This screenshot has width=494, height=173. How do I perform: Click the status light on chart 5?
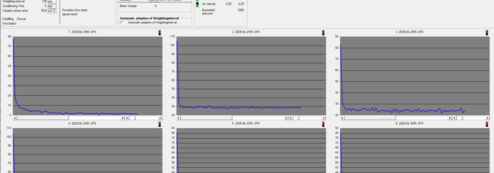pyautogui.click(x=323, y=124)
